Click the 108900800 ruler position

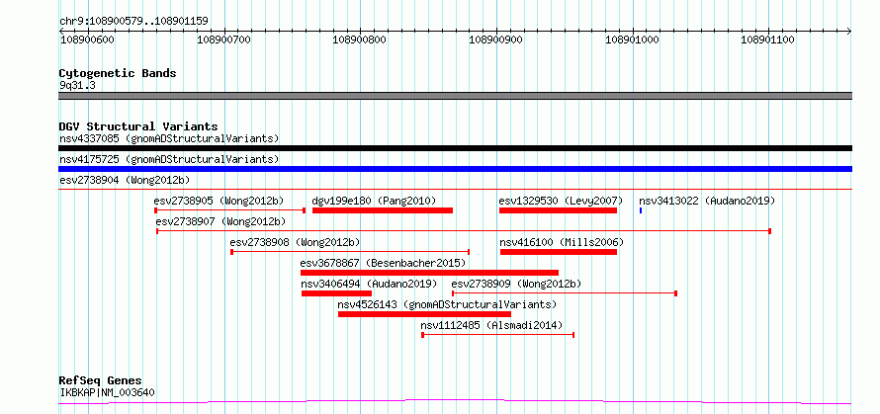(x=359, y=40)
